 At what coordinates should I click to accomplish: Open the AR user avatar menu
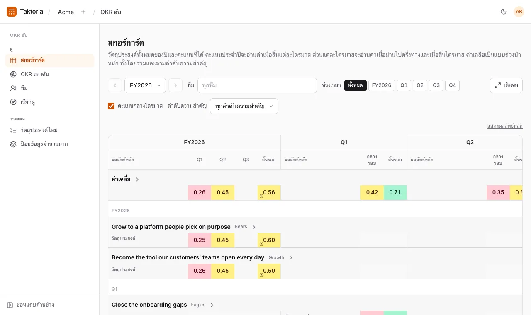click(519, 12)
